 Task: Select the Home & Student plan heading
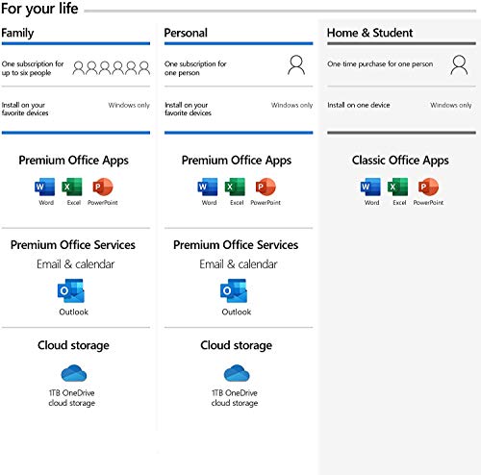(x=369, y=33)
